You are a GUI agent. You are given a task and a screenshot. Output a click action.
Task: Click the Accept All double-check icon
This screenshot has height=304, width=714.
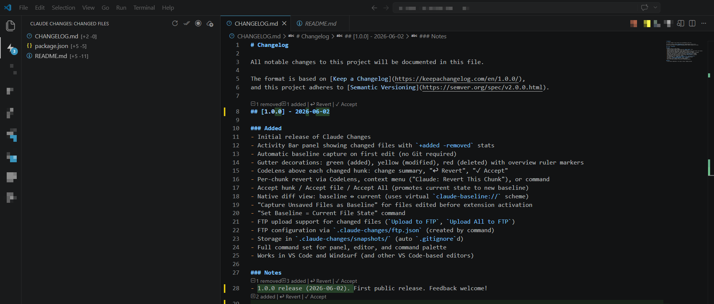coord(187,23)
